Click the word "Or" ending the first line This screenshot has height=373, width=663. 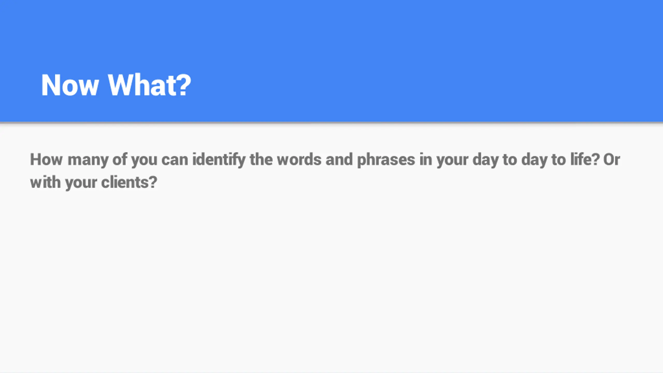click(612, 160)
